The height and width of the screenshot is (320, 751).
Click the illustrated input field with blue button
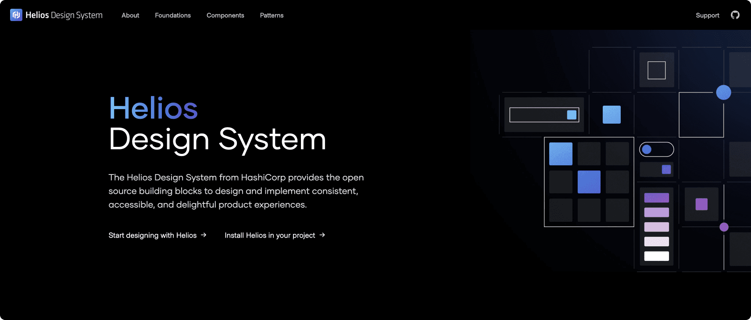point(544,115)
